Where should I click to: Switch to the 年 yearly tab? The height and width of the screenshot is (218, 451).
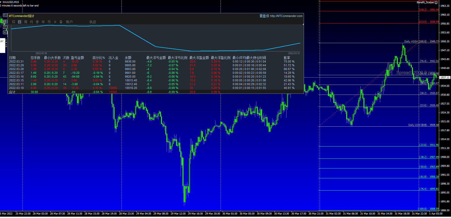point(43,22)
